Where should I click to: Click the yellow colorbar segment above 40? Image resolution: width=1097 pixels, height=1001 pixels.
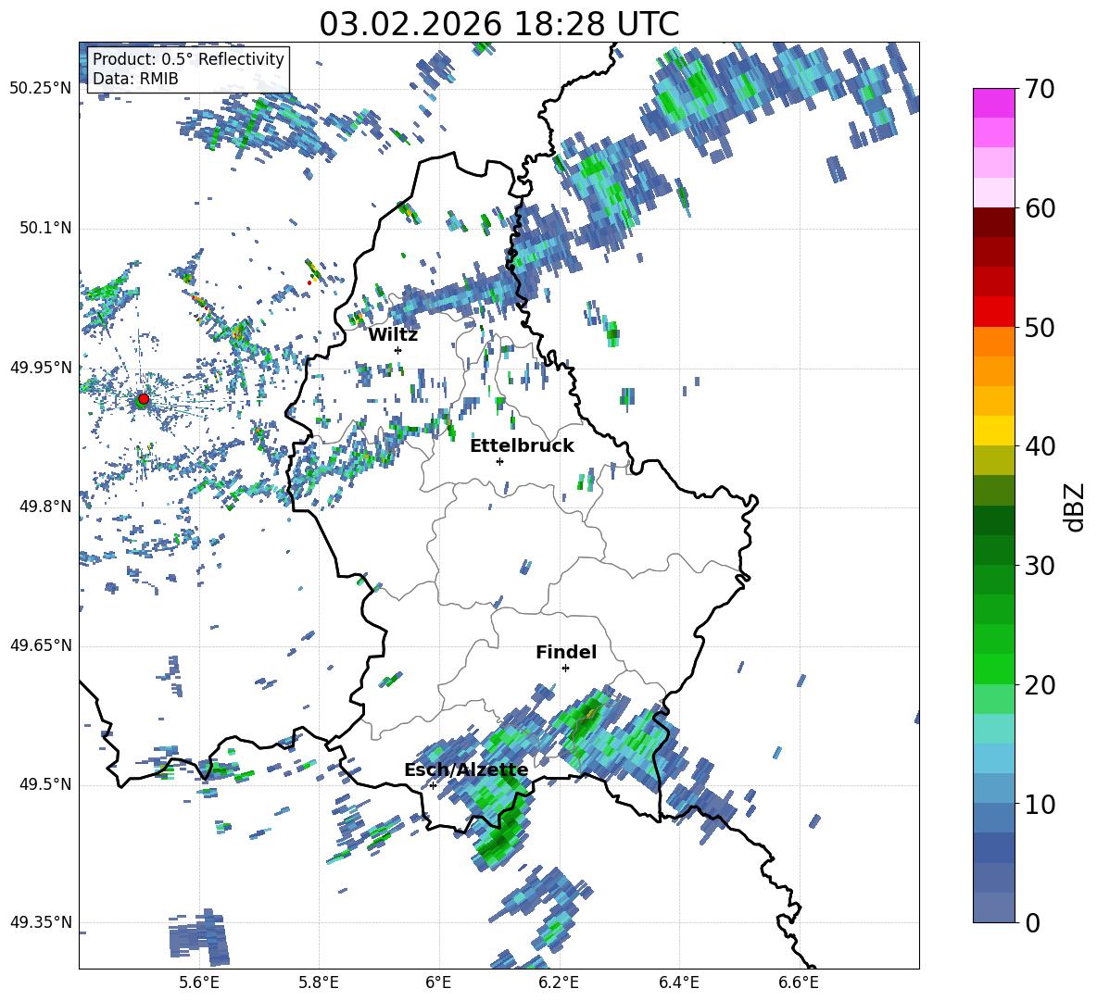pos(993,431)
